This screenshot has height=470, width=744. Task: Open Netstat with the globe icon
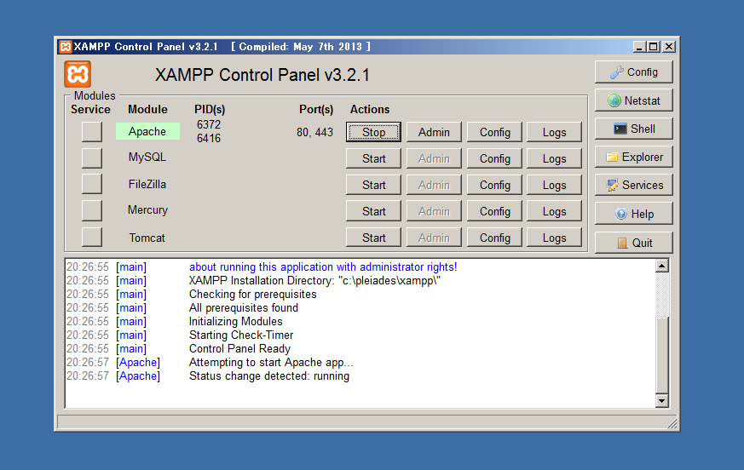[634, 100]
